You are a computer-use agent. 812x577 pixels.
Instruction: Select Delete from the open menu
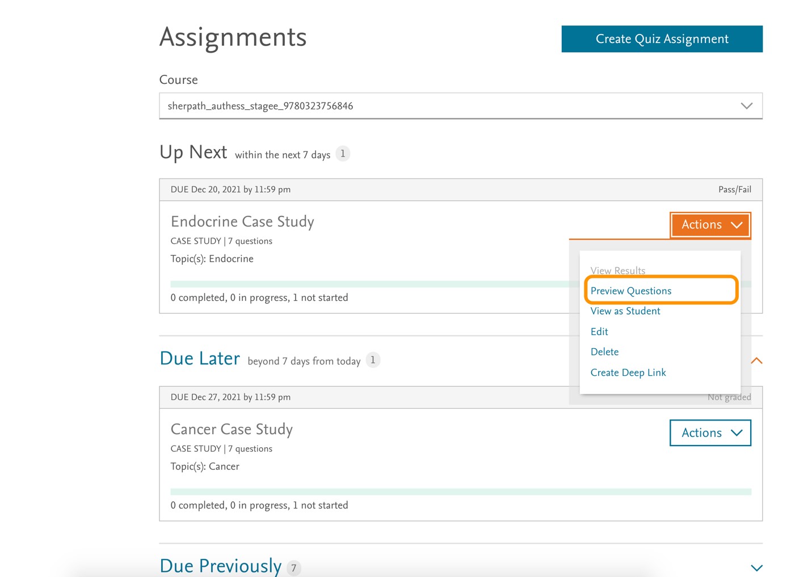(x=604, y=351)
